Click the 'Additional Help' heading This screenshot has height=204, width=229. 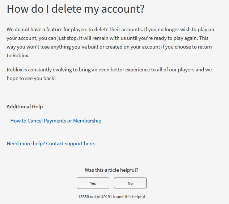25,107
